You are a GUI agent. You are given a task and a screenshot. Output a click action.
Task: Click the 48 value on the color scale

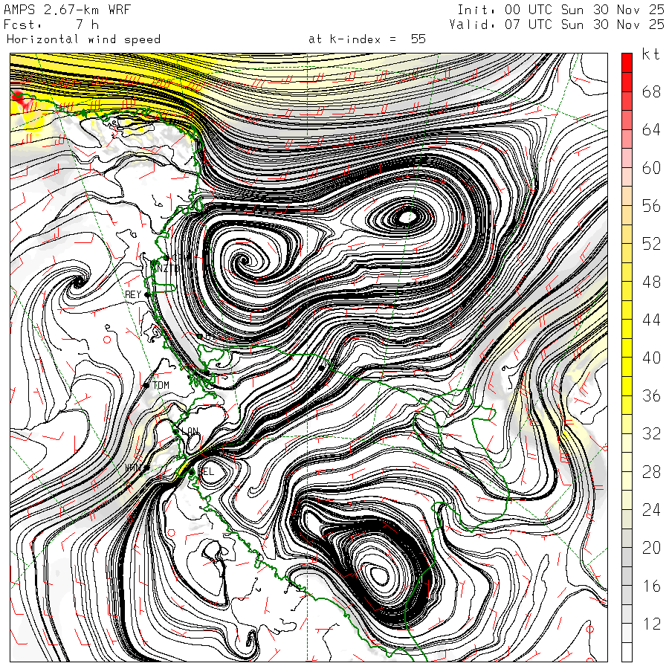tap(651, 282)
